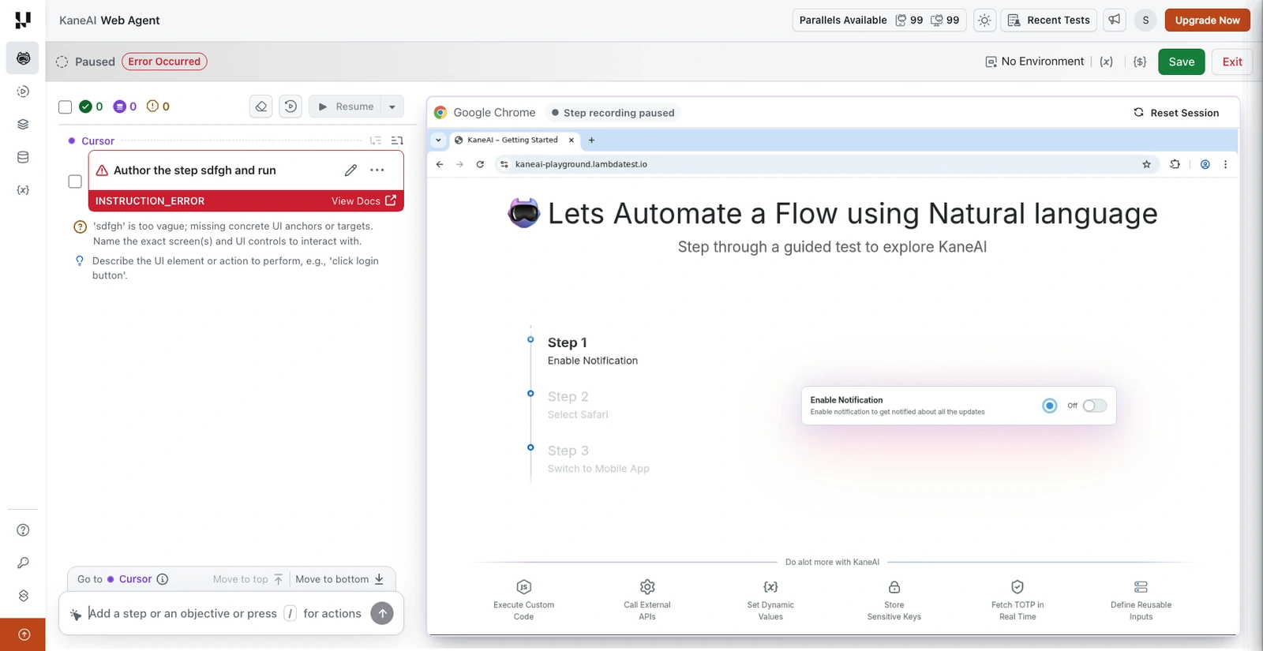The width and height of the screenshot is (1263, 651).
Task: Open a new Chrome tab
Action: (x=591, y=140)
